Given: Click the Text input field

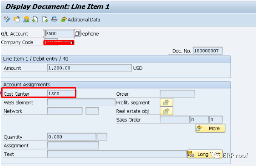Looking at the screenshot, I should 117,154.
